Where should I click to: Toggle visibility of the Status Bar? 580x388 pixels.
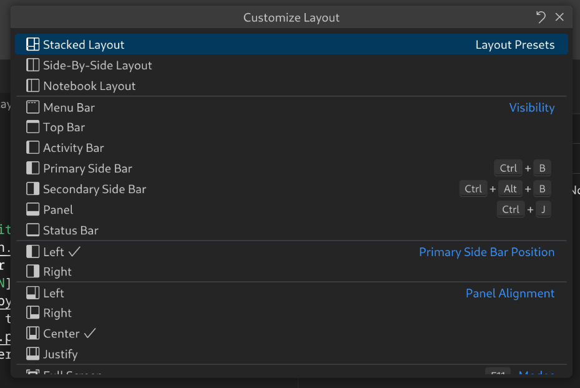(32, 230)
